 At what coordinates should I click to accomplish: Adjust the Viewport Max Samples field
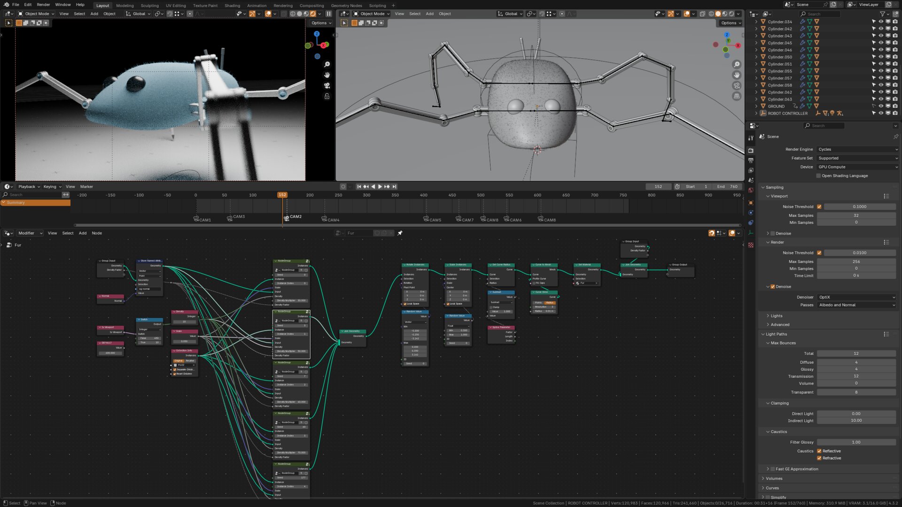[856, 215]
